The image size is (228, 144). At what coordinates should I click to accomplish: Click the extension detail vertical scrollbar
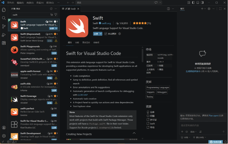point(142,55)
